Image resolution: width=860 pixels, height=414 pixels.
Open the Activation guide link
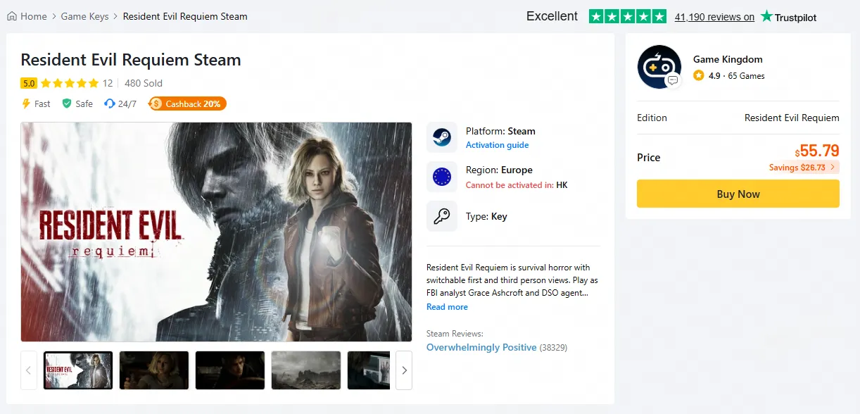497,145
